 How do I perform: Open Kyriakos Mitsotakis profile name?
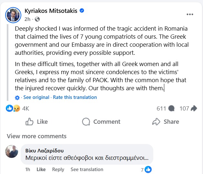coord(51,11)
